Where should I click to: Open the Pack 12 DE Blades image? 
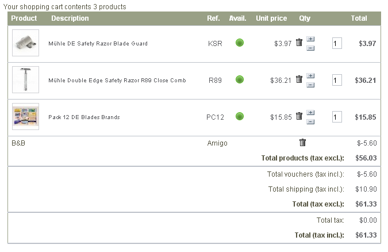coord(25,116)
